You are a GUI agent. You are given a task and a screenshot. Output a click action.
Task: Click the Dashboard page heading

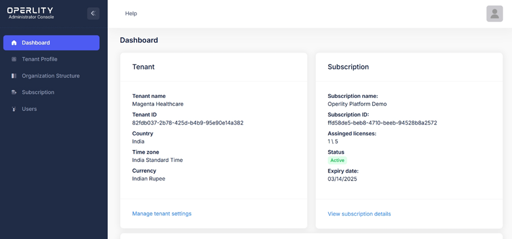(x=139, y=40)
